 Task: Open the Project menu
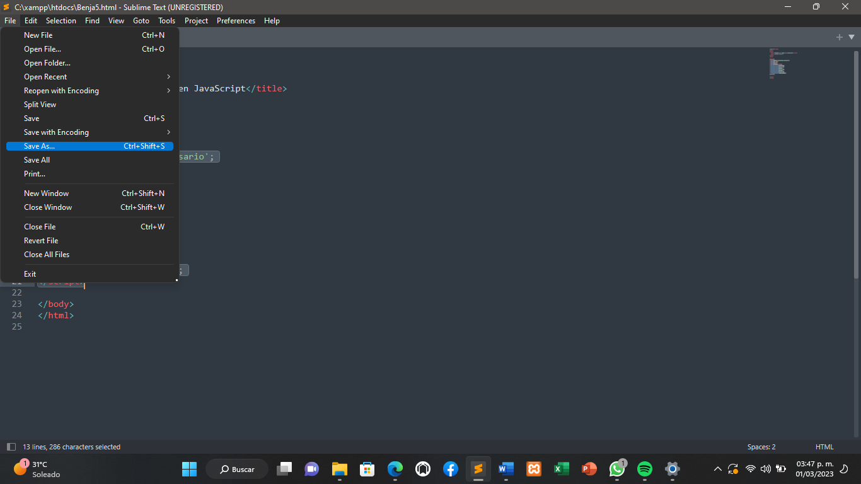click(196, 21)
